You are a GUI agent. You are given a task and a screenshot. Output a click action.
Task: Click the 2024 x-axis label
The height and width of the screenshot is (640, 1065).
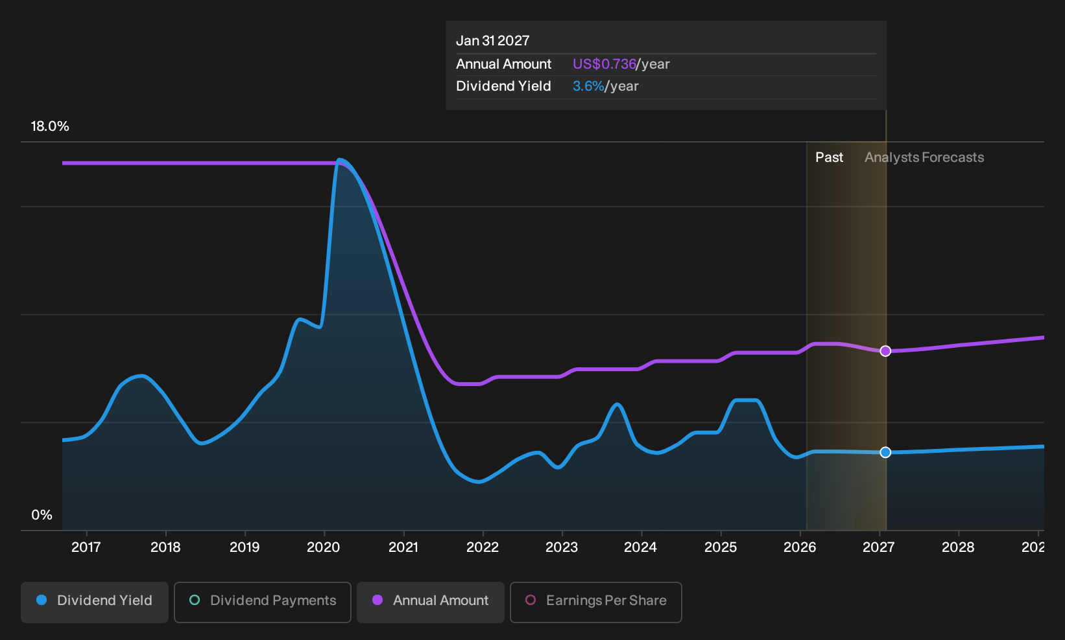point(640,547)
